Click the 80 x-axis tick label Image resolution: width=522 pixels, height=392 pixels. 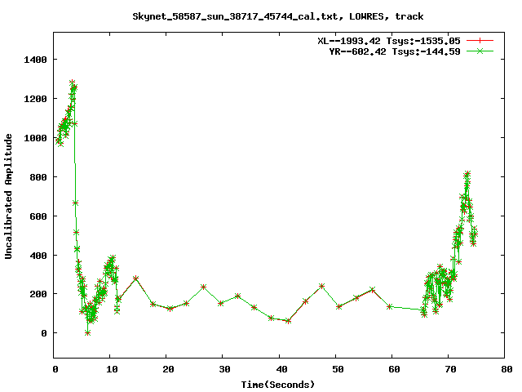[x=507, y=369]
